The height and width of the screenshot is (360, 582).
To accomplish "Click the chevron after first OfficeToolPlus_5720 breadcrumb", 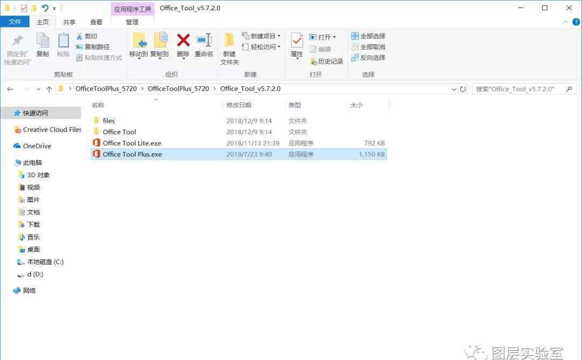I will coord(142,89).
